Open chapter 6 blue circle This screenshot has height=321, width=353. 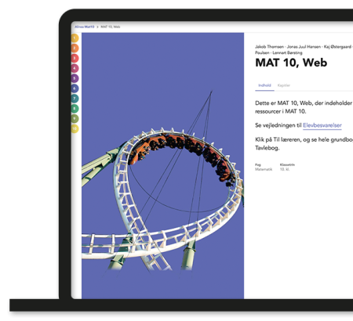[75, 88]
